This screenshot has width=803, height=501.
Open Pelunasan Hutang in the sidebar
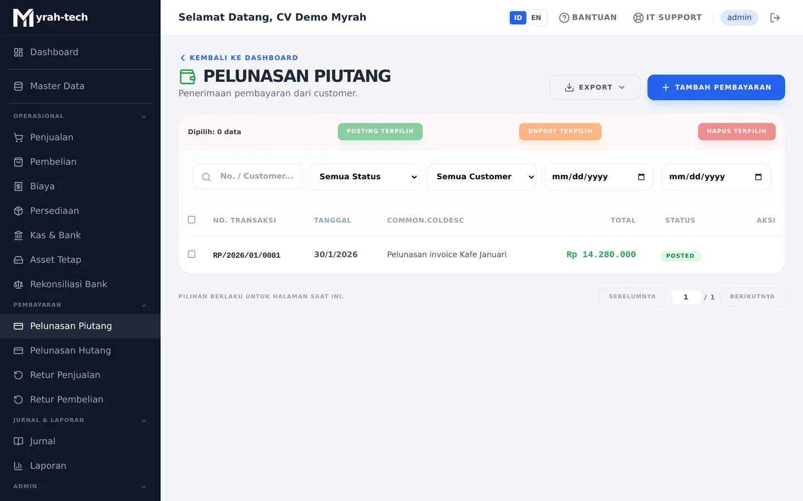(80, 351)
